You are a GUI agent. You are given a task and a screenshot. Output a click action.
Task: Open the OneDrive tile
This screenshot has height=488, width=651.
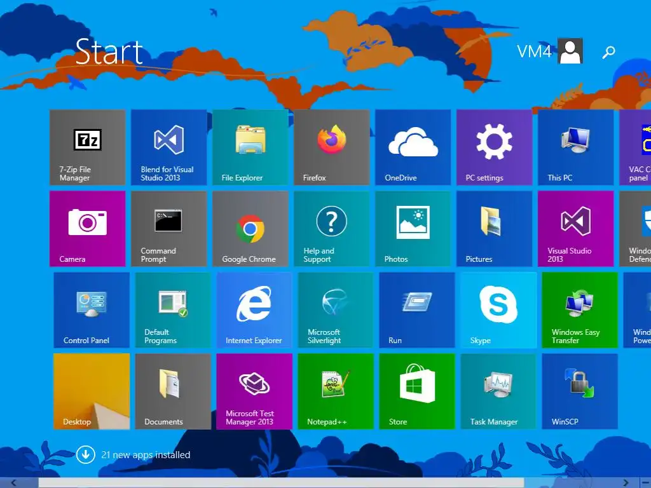click(413, 147)
